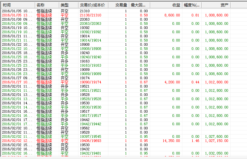Select time cell 2016/02/02 15...
Viewport: 247px width, 159px height.
[x=17, y=145]
